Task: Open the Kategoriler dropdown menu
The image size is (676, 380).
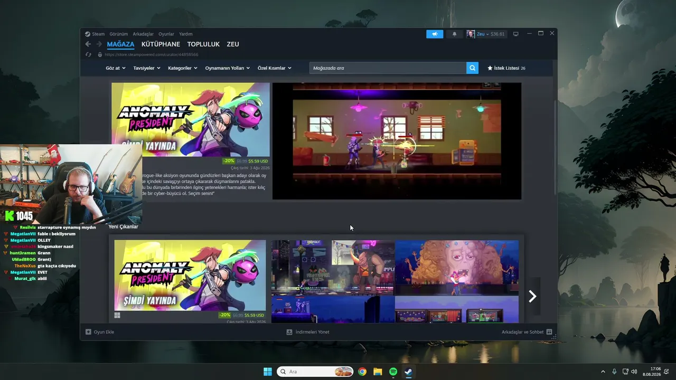Action: 183,68
